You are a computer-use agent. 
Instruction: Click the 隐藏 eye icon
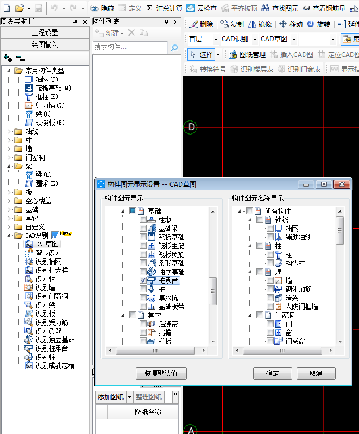tap(94, 9)
